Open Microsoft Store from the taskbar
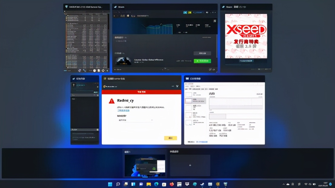This screenshot has width=335, height=188. point(164,184)
